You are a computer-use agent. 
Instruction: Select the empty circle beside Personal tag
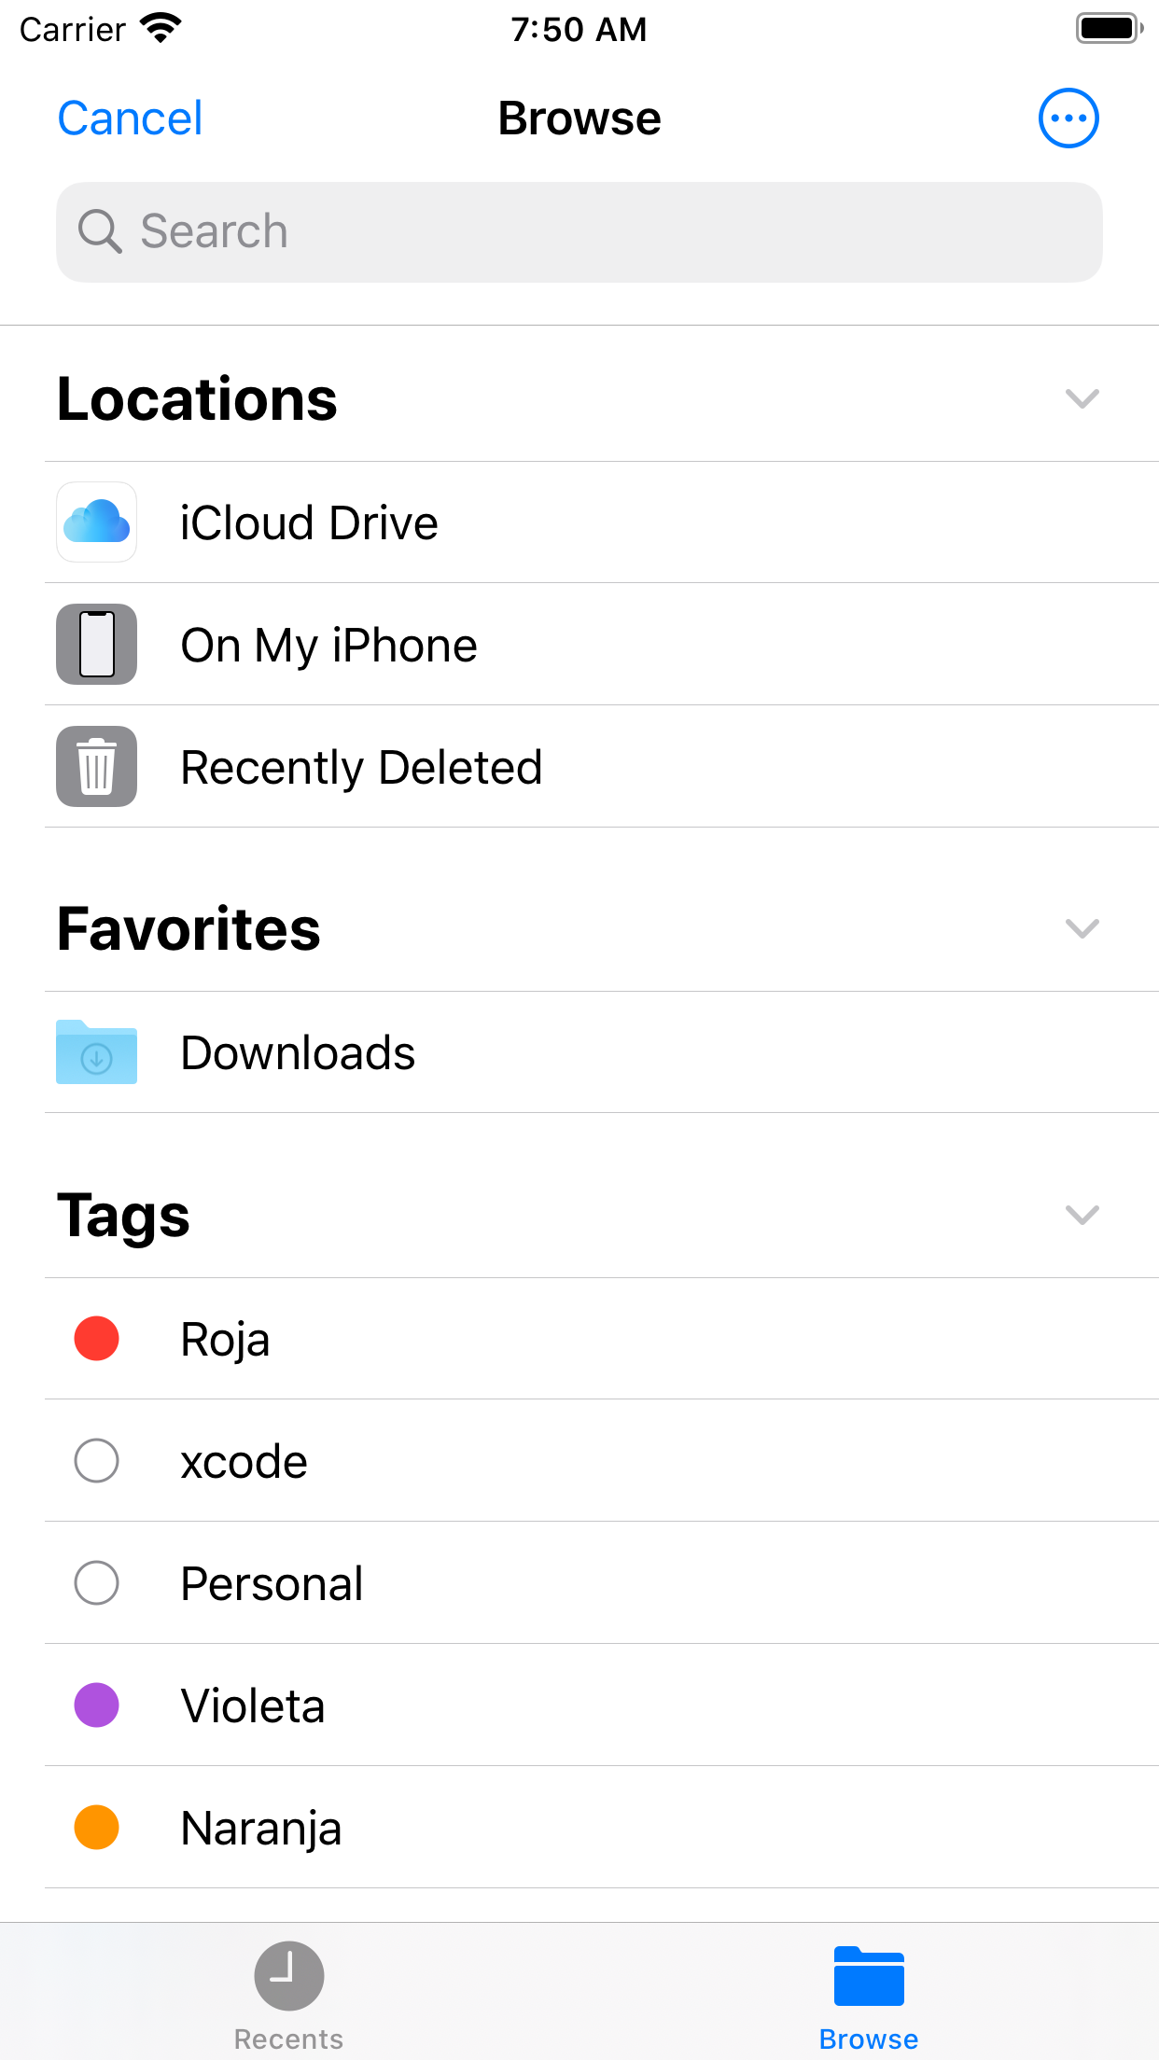pos(96,1583)
